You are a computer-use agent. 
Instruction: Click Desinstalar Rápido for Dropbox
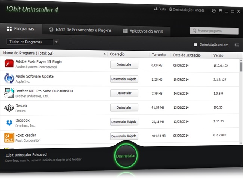point(124,122)
